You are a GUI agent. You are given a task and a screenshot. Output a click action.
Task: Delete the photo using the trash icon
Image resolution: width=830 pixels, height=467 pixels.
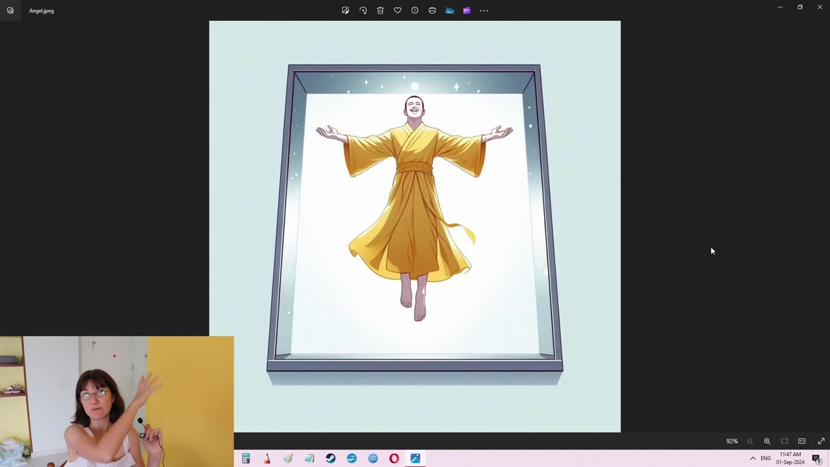click(x=381, y=10)
